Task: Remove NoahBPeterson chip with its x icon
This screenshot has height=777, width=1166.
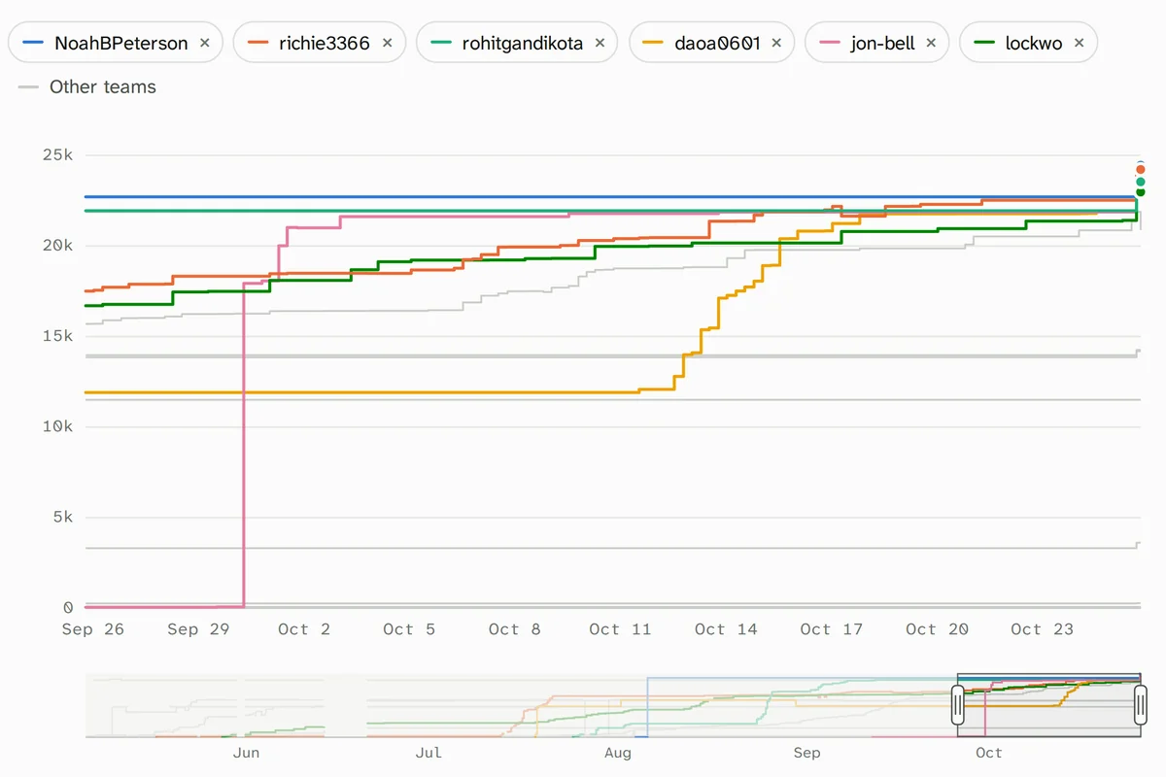Action: 204,43
